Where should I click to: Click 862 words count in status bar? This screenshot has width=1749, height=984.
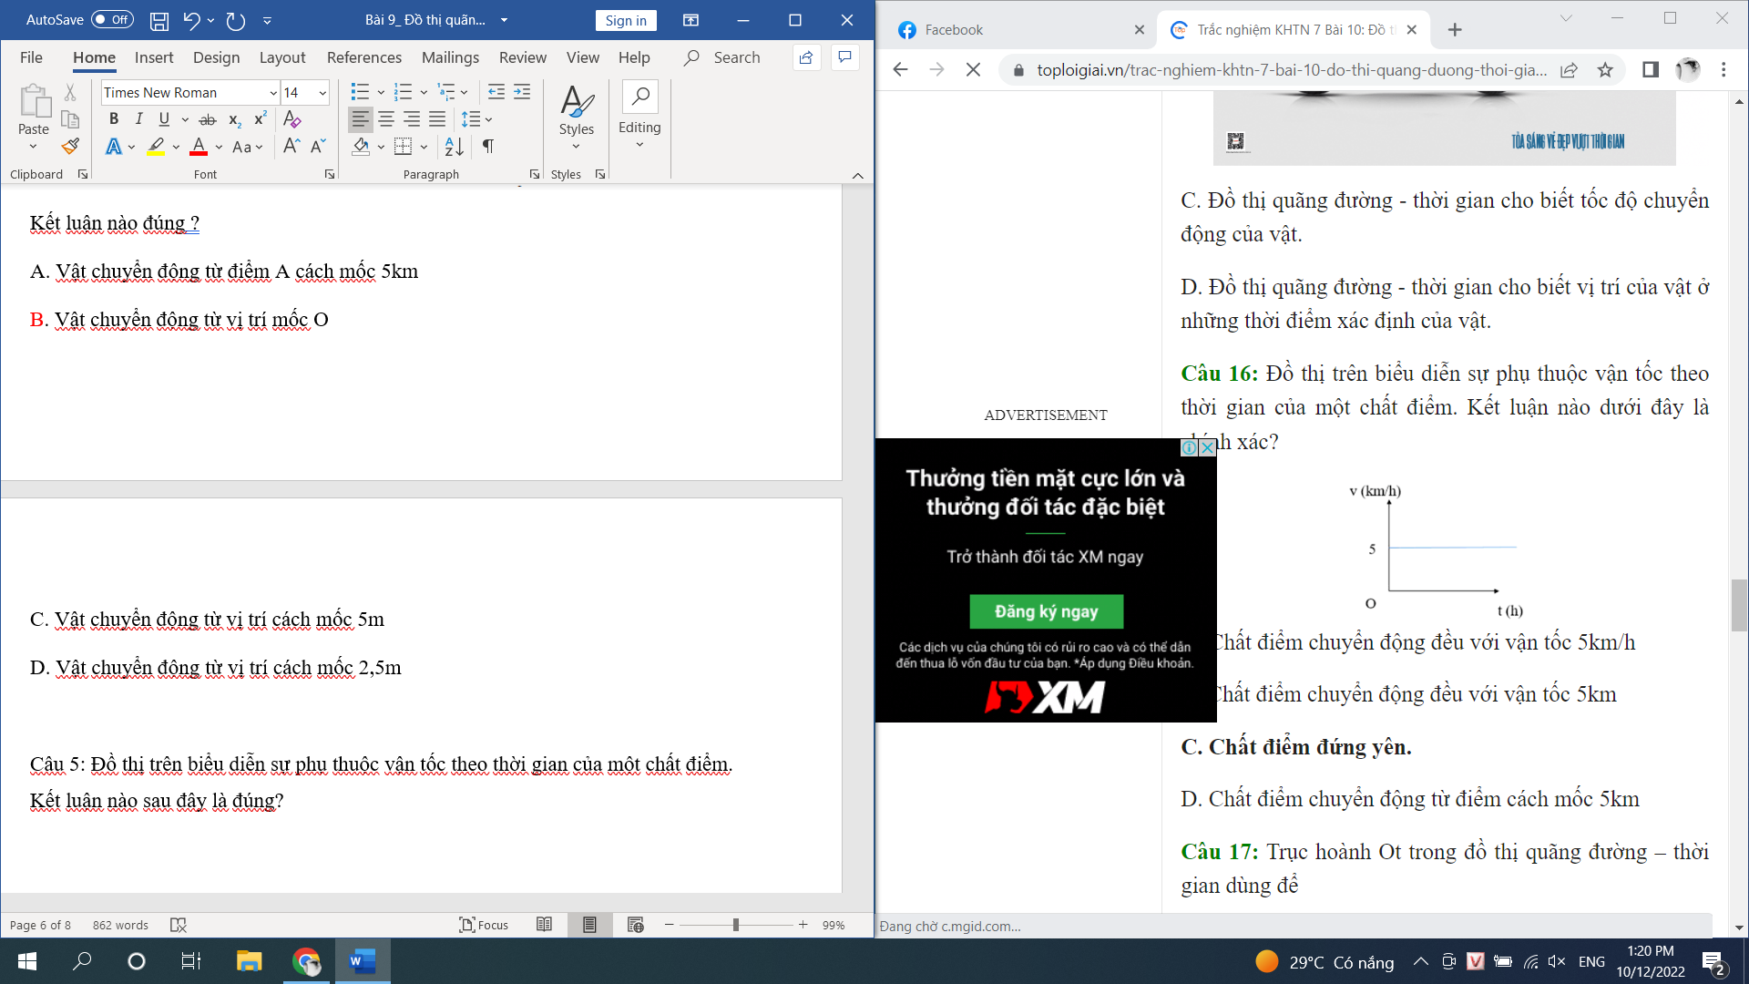120,925
